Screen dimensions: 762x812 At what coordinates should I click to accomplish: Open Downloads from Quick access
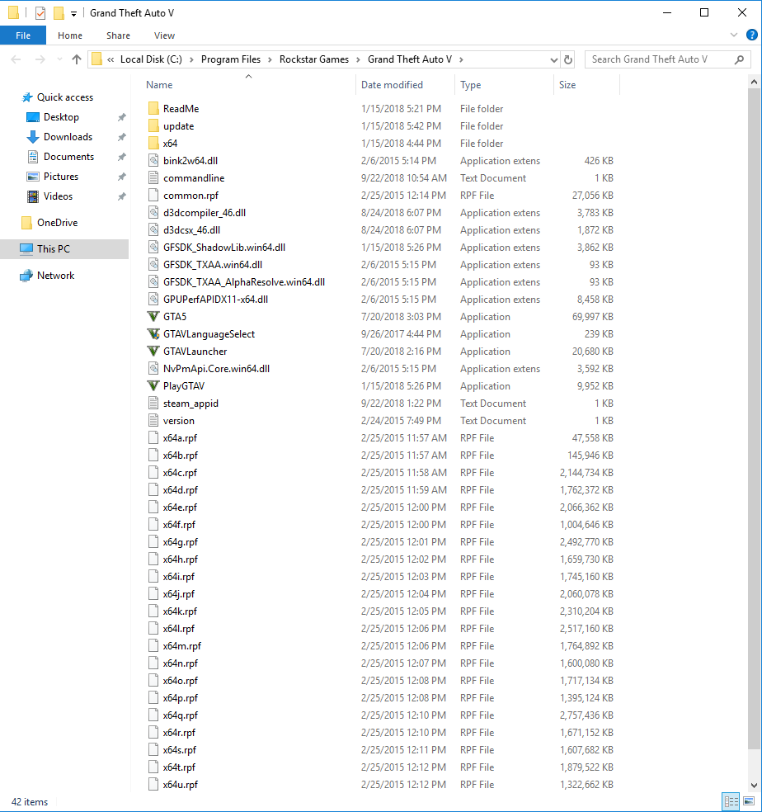68,137
